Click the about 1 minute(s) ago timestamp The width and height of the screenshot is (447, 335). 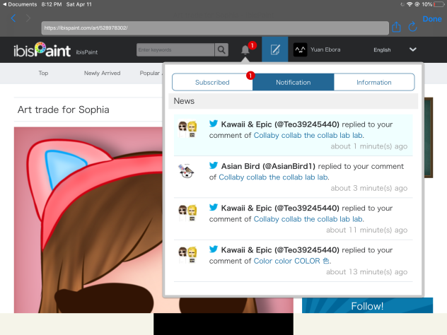click(x=369, y=146)
